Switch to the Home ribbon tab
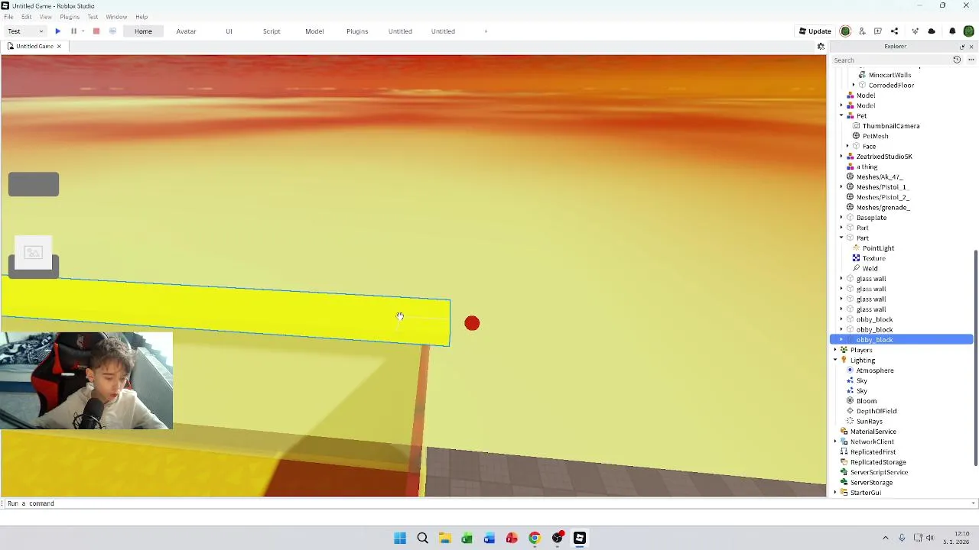Image resolution: width=979 pixels, height=550 pixels. 143,31
